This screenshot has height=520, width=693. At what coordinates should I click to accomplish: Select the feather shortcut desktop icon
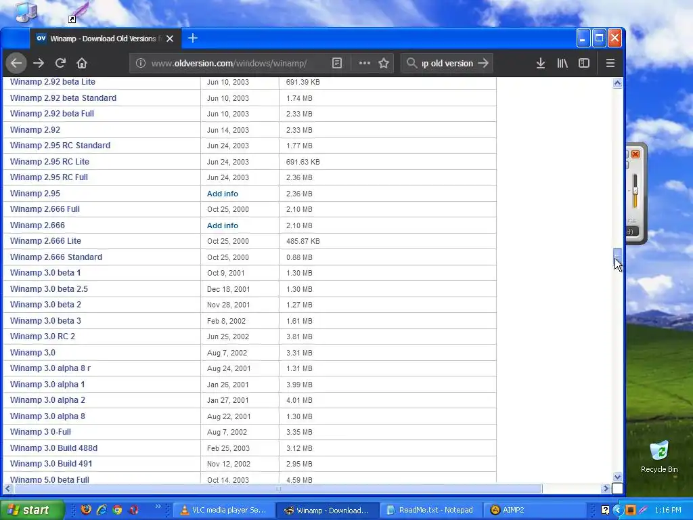click(78, 12)
